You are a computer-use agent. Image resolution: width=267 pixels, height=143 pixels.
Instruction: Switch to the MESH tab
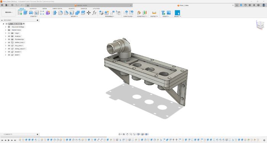tap(45, 8)
